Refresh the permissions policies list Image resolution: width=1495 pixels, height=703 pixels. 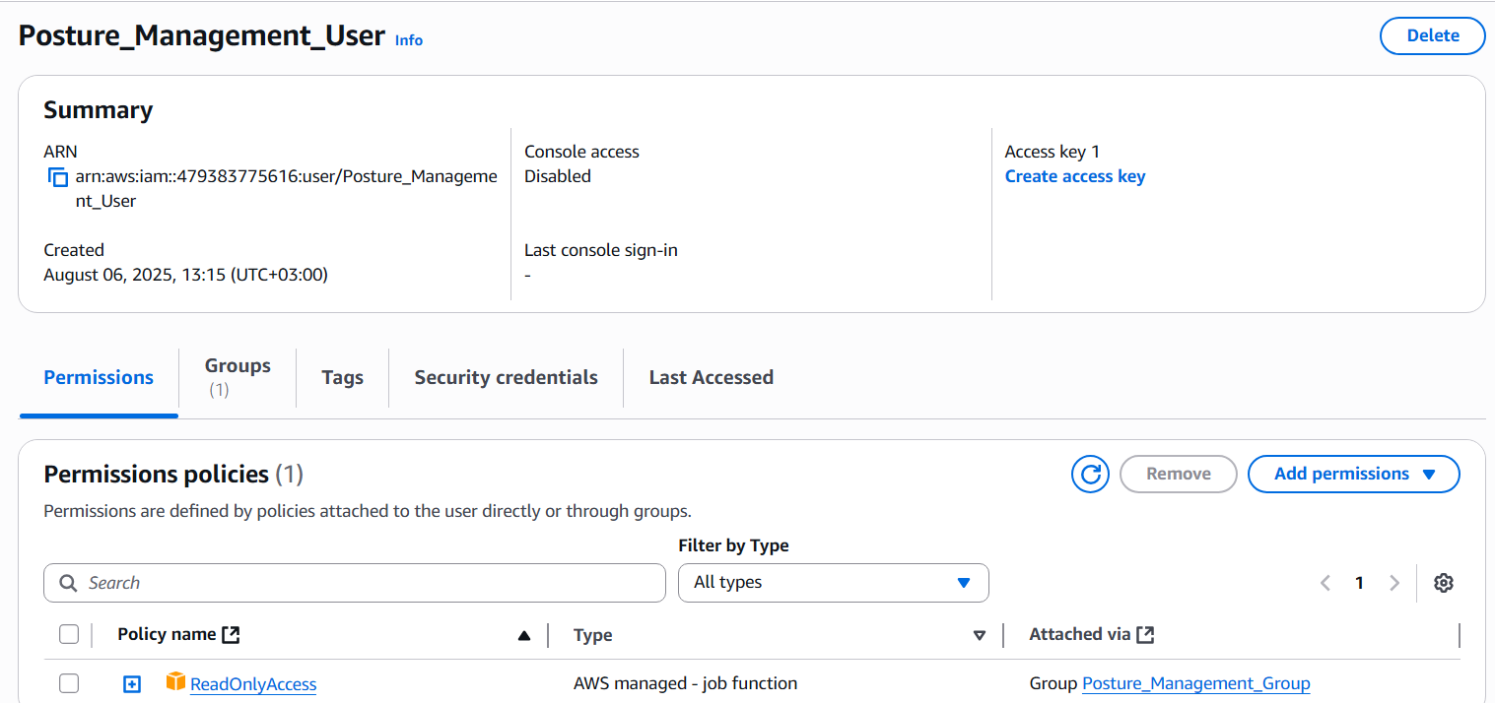pos(1090,474)
